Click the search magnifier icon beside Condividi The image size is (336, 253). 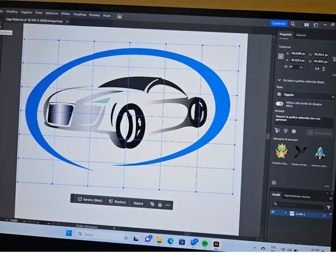pyautogui.click(x=293, y=24)
